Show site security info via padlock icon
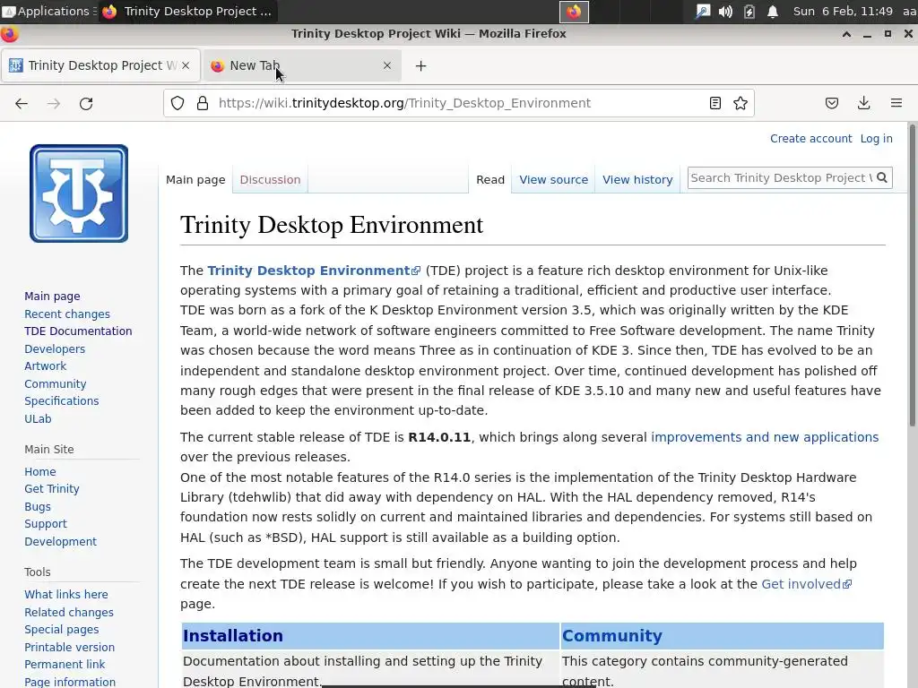The height and width of the screenshot is (688, 918). pyautogui.click(x=203, y=104)
